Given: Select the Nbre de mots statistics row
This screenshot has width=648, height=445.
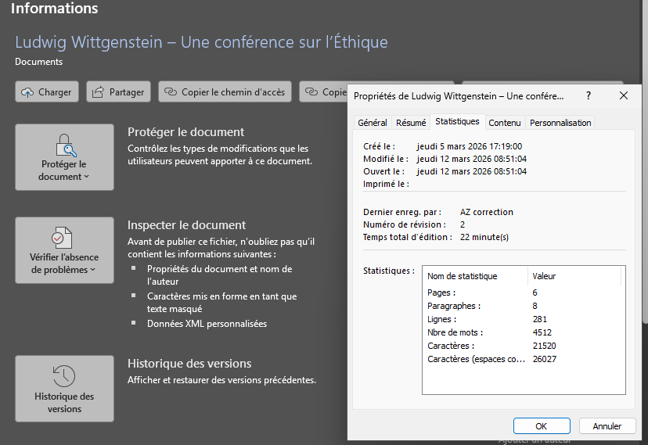Looking at the screenshot, I should [x=452, y=332].
